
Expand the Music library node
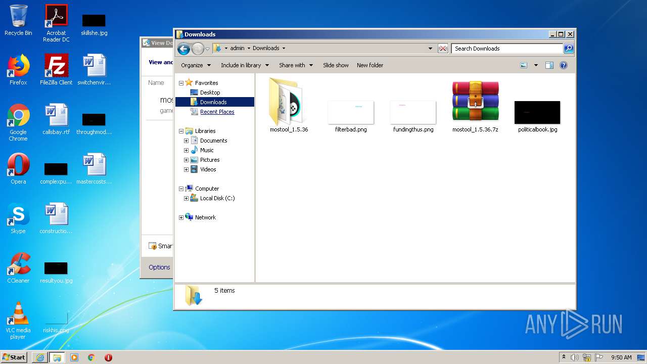pos(186,150)
